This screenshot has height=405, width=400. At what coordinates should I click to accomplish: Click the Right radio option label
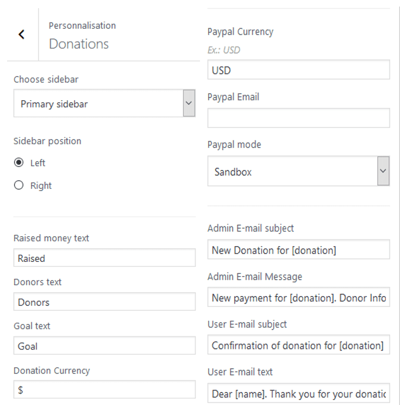[x=41, y=186]
